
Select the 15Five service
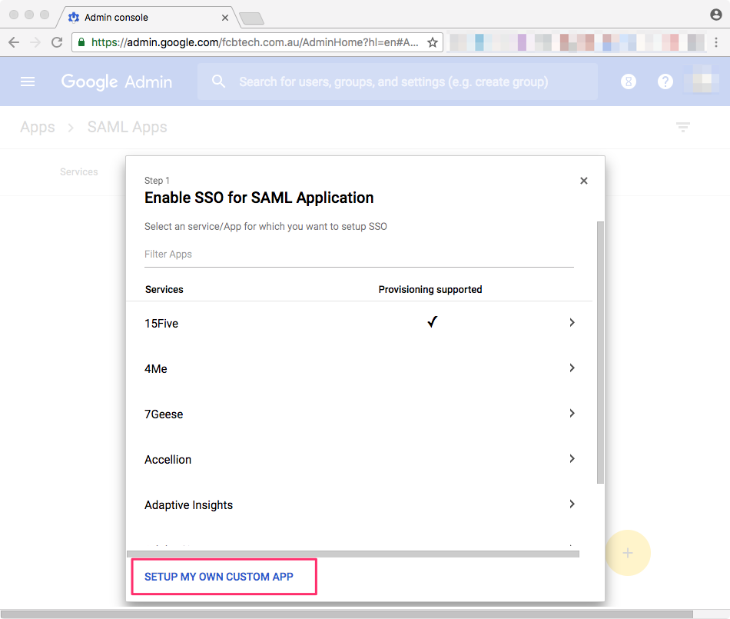(x=161, y=323)
